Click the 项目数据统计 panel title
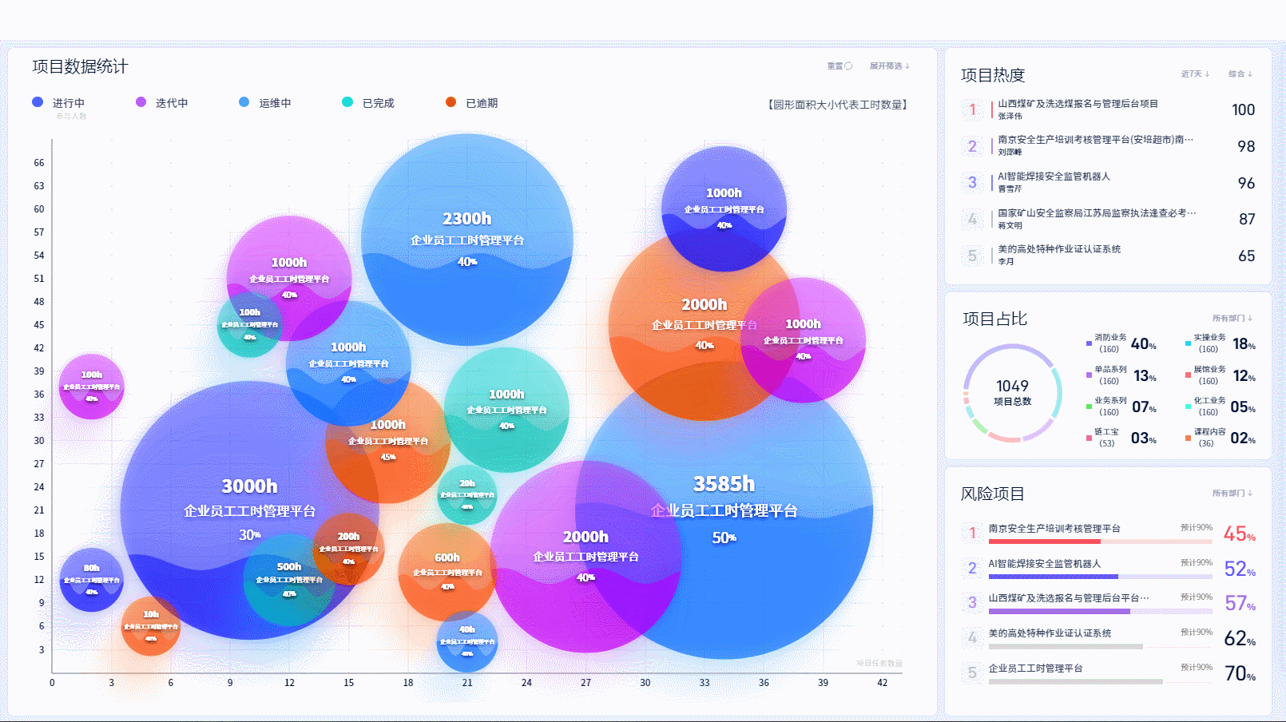This screenshot has width=1286, height=722. [80, 66]
